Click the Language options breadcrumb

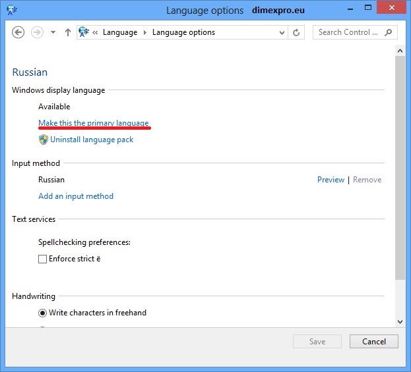click(183, 32)
